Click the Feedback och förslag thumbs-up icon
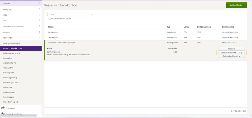Viewport: 252px width, 118px height. (3, 114)
